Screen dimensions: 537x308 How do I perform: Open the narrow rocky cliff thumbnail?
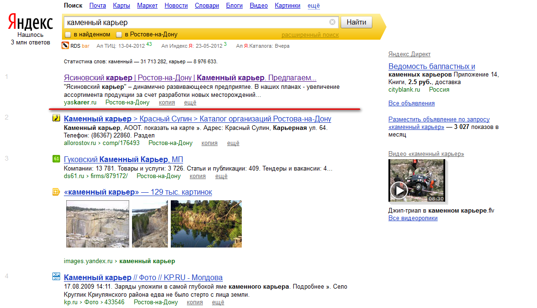[x=150, y=224]
